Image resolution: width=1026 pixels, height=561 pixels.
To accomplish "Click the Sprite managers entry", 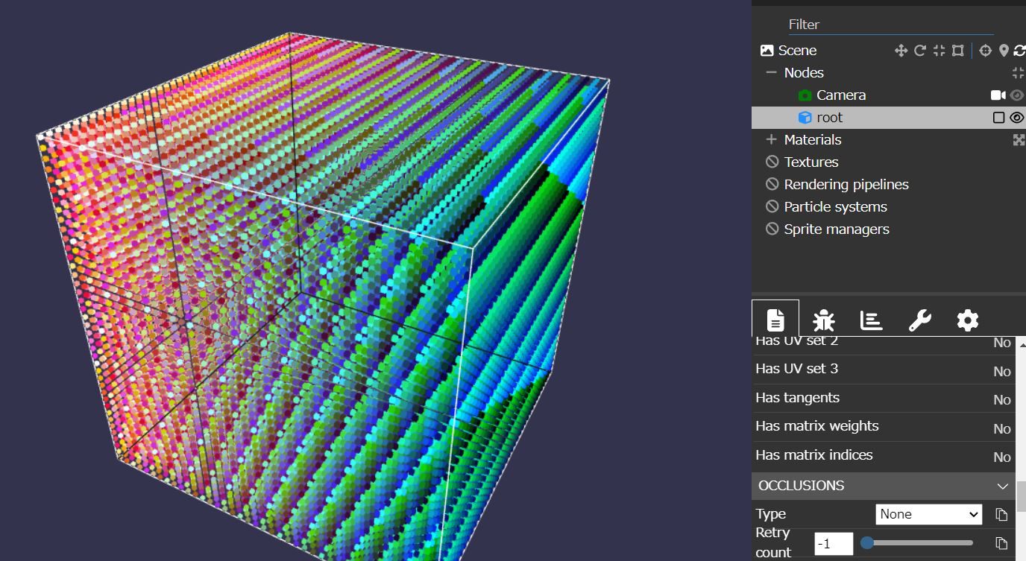I will click(837, 229).
